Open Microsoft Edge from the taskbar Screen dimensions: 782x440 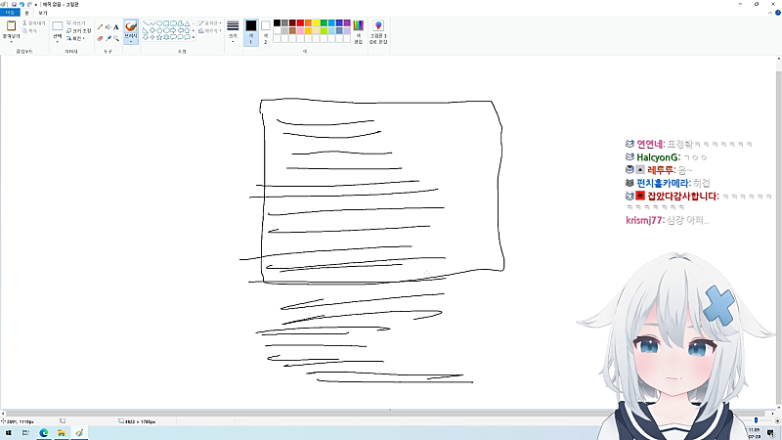tap(44, 433)
